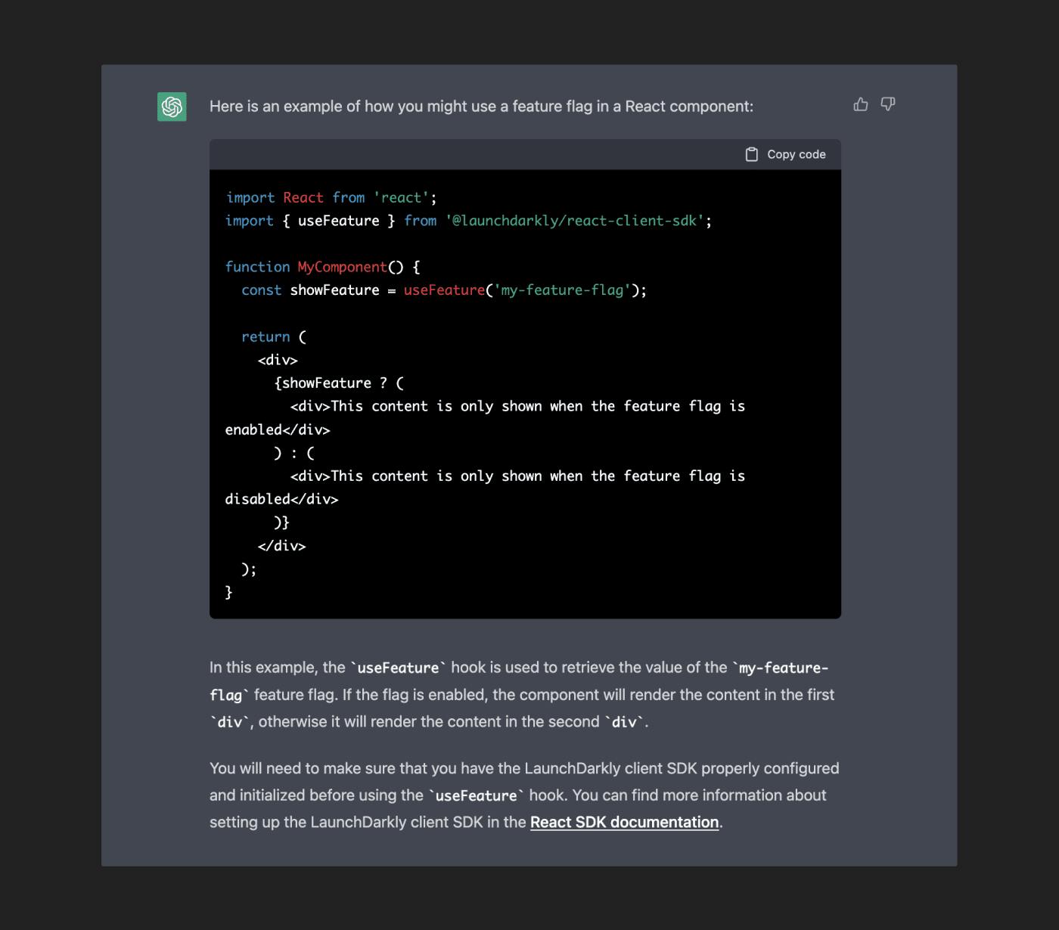
Task: Click inline code useFeature in first paragraph
Action: (x=398, y=668)
